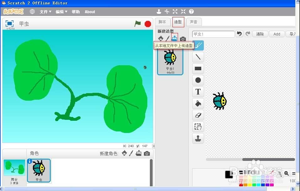Pick the yellow color swatch
This screenshot has height=191, width=300.
[x=250, y=185]
